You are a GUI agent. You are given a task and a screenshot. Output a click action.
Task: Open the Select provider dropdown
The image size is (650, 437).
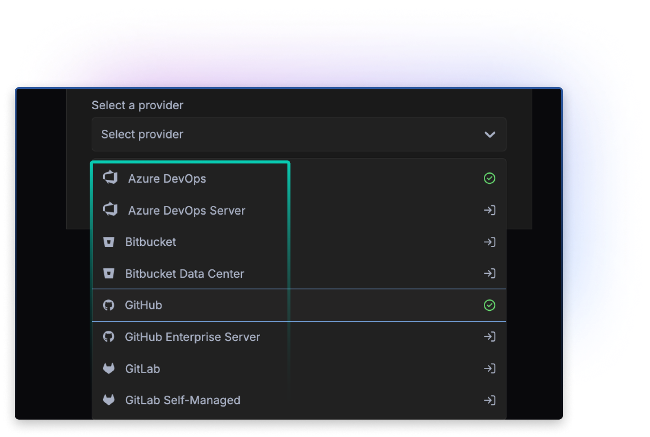coord(298,134)
